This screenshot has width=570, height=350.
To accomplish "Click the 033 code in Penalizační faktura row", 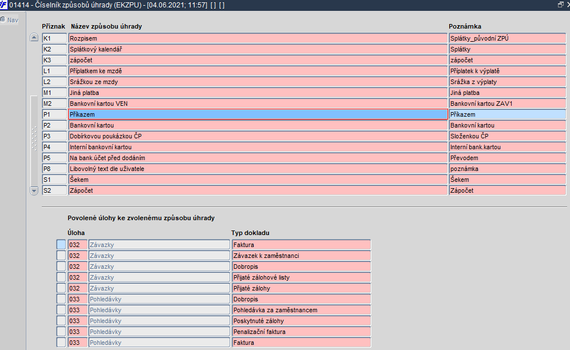I will tap(77, 332).
